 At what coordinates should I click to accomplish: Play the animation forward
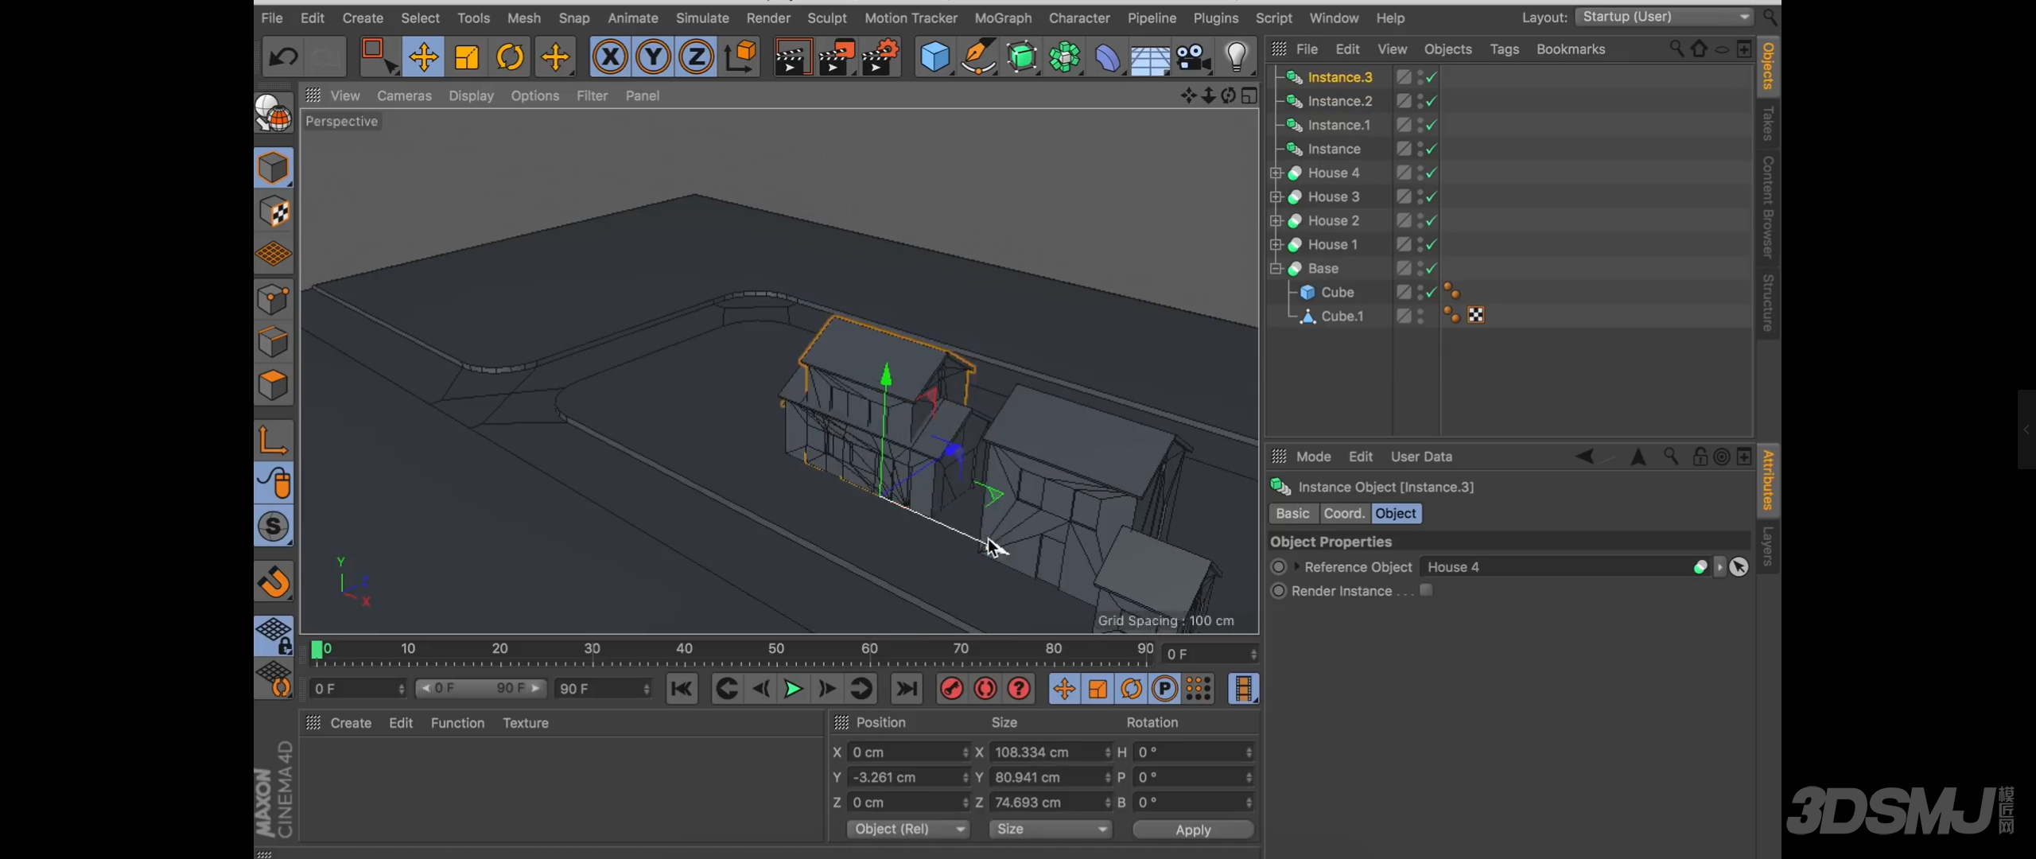[793, 689]
